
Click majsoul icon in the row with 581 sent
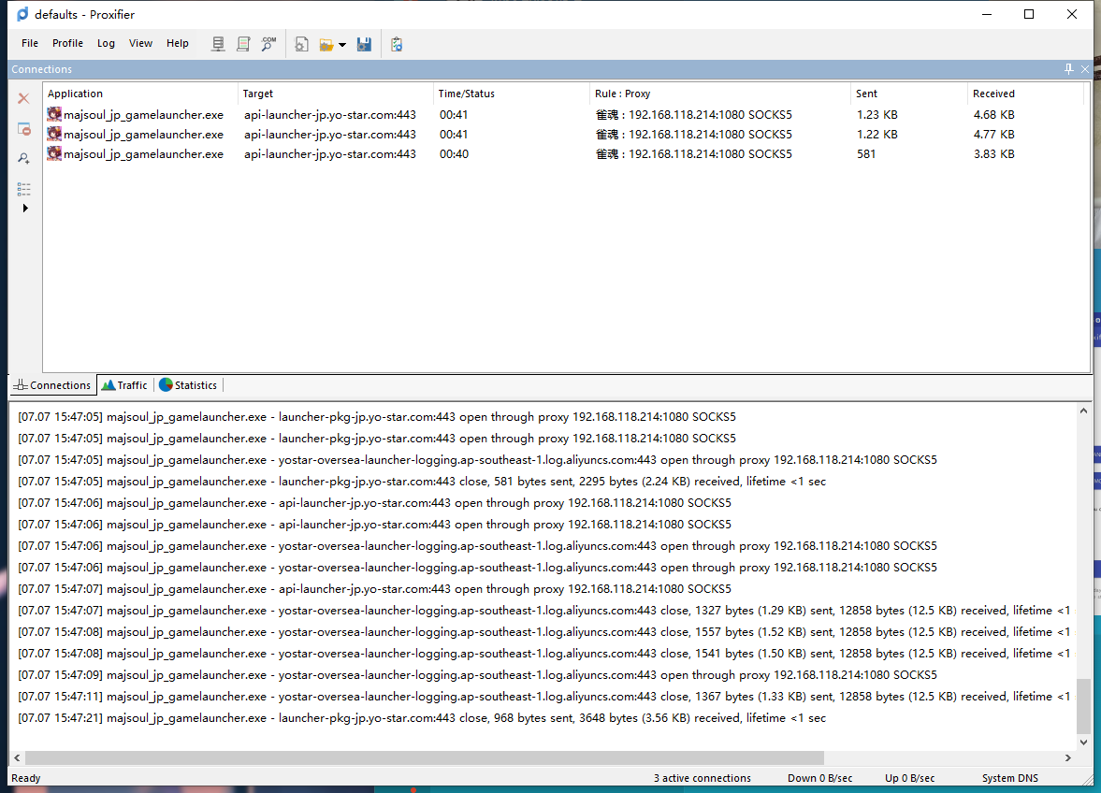point(54,153)
